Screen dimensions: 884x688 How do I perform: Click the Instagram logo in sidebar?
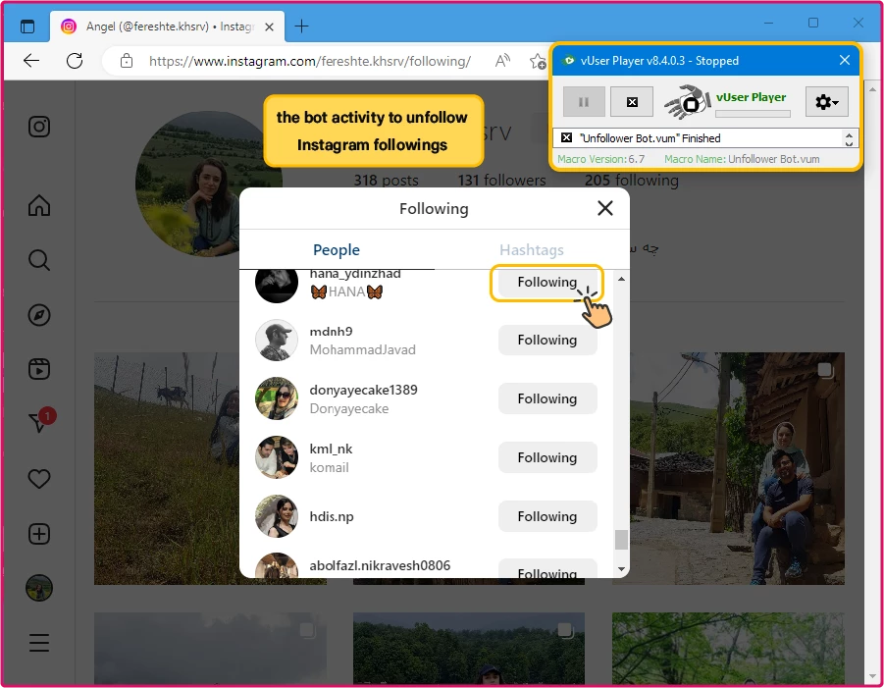pos(39,127)
